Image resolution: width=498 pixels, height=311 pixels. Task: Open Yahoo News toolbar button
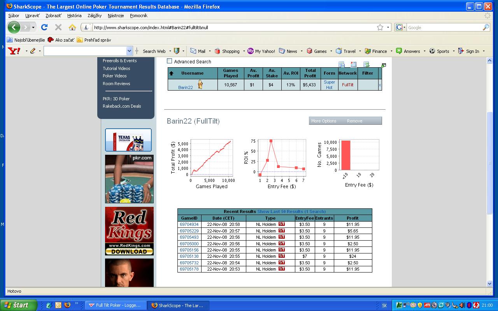click(288, 51)
